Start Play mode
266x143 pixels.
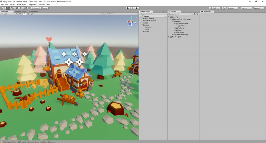pyautogui.click(x=128, y=8)
